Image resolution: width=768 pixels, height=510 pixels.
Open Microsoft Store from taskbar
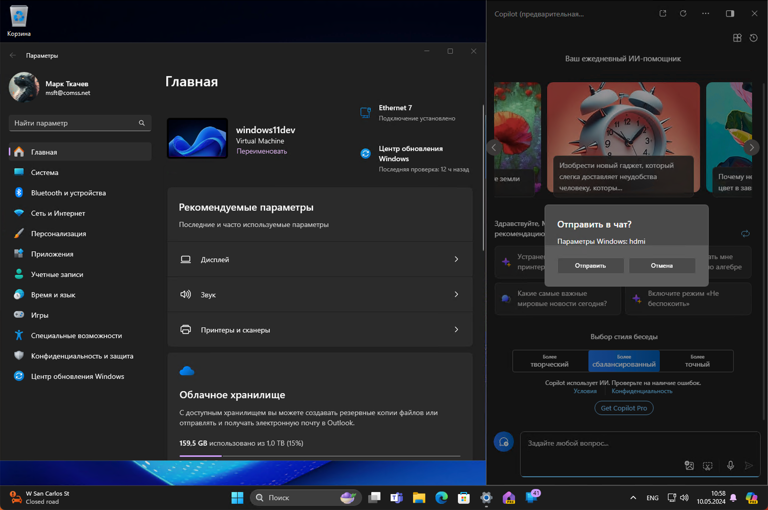[x=464, y=498]
